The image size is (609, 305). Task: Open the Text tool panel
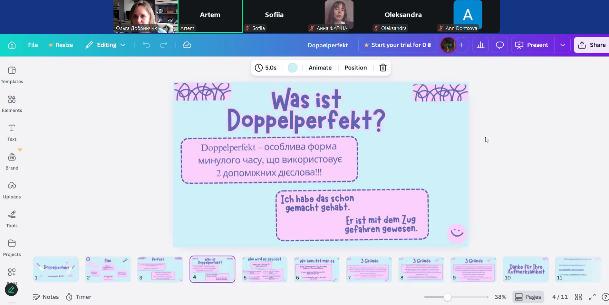(12, 132)
